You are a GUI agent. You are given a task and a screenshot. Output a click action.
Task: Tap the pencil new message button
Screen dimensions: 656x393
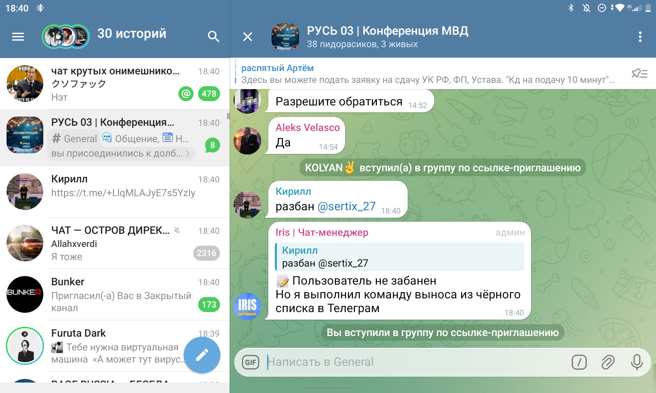(202, 355)
